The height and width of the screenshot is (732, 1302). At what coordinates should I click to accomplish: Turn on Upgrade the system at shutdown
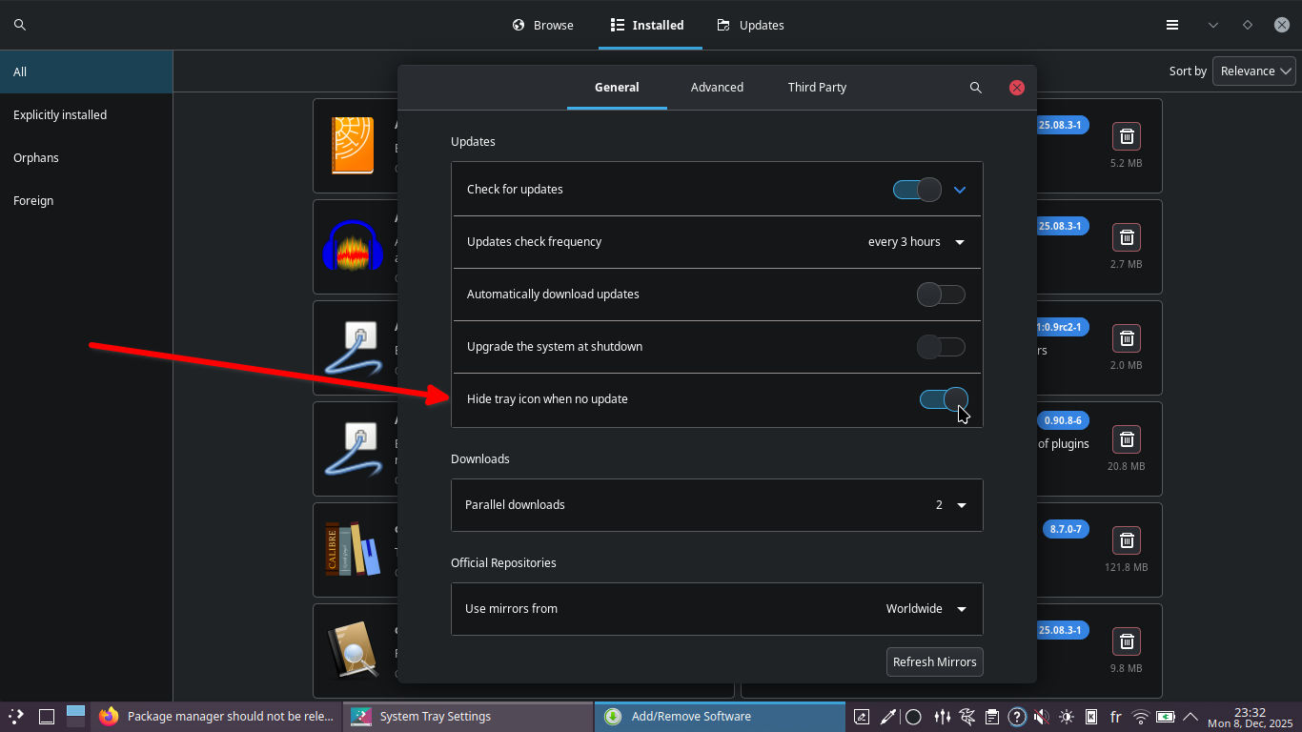pyautogui.click(x=941, y=347)
